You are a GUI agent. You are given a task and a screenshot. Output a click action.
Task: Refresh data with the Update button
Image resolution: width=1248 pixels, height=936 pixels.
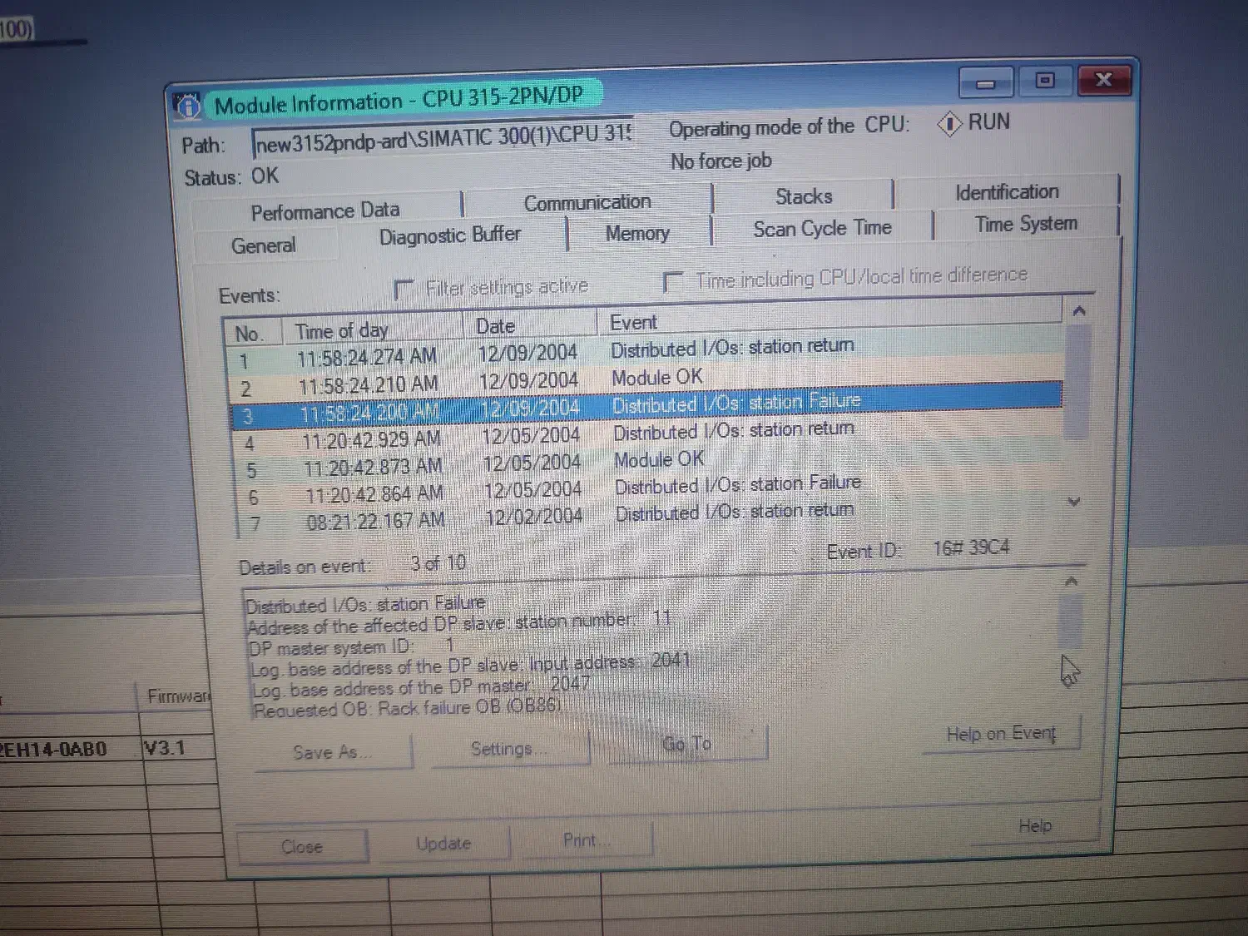tap(443, 844)
